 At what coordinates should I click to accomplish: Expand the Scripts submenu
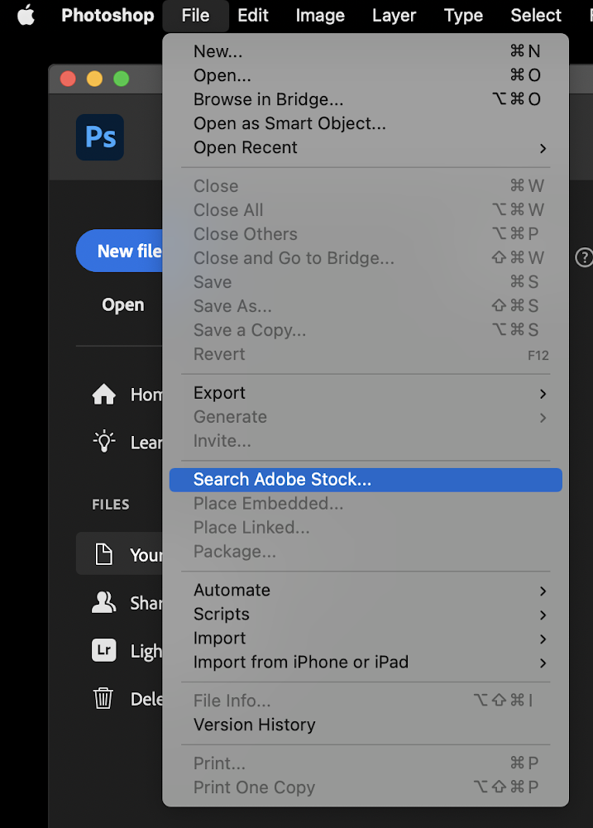coord(366,614)
